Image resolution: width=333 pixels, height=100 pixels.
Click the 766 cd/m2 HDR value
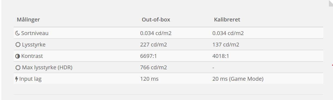click(x=154, y=68)
